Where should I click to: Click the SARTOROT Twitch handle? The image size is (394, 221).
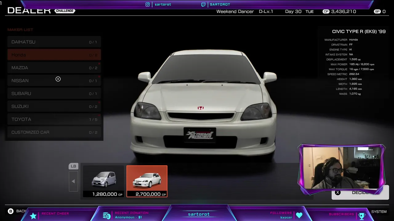pos(220,4)
